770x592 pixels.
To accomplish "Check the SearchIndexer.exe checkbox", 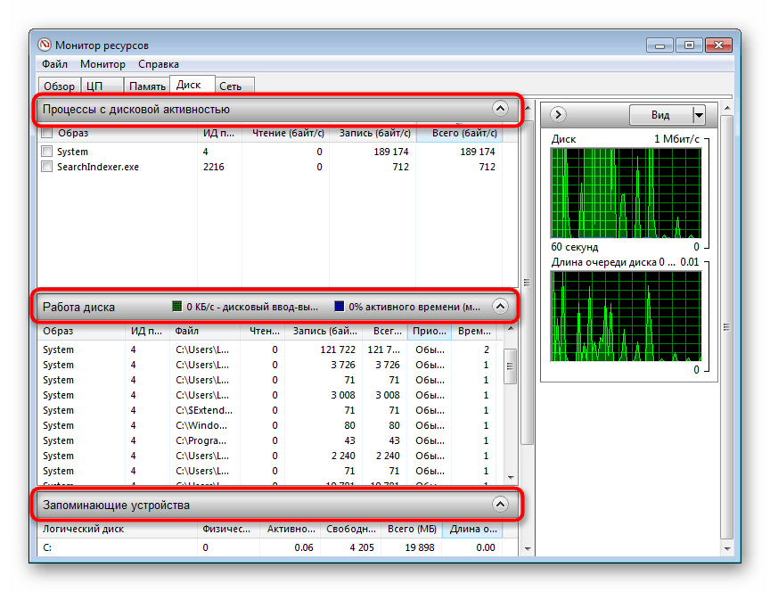I will (x=45, y=167).
